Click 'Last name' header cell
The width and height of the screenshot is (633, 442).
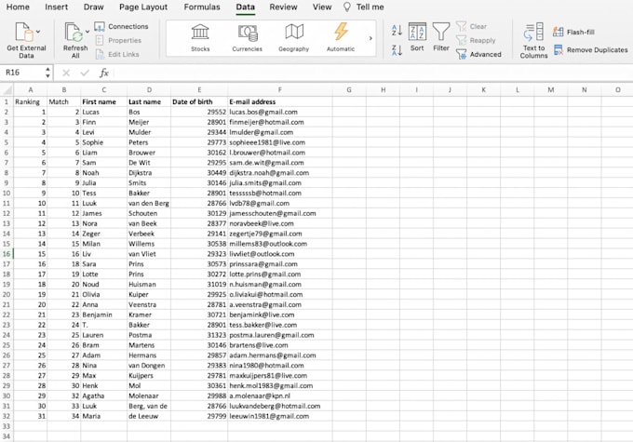149,101
